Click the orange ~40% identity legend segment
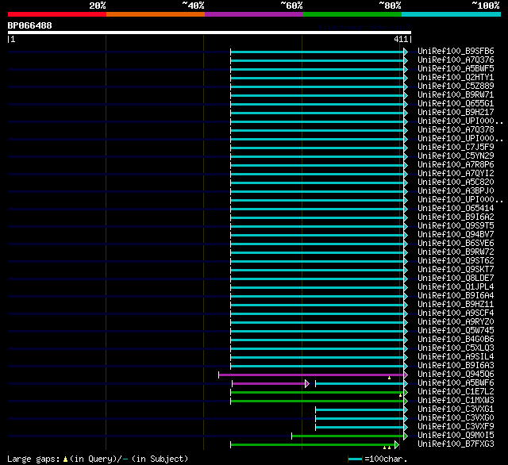Viewport: 508px width, 465px height. click(x=156, y=14)
